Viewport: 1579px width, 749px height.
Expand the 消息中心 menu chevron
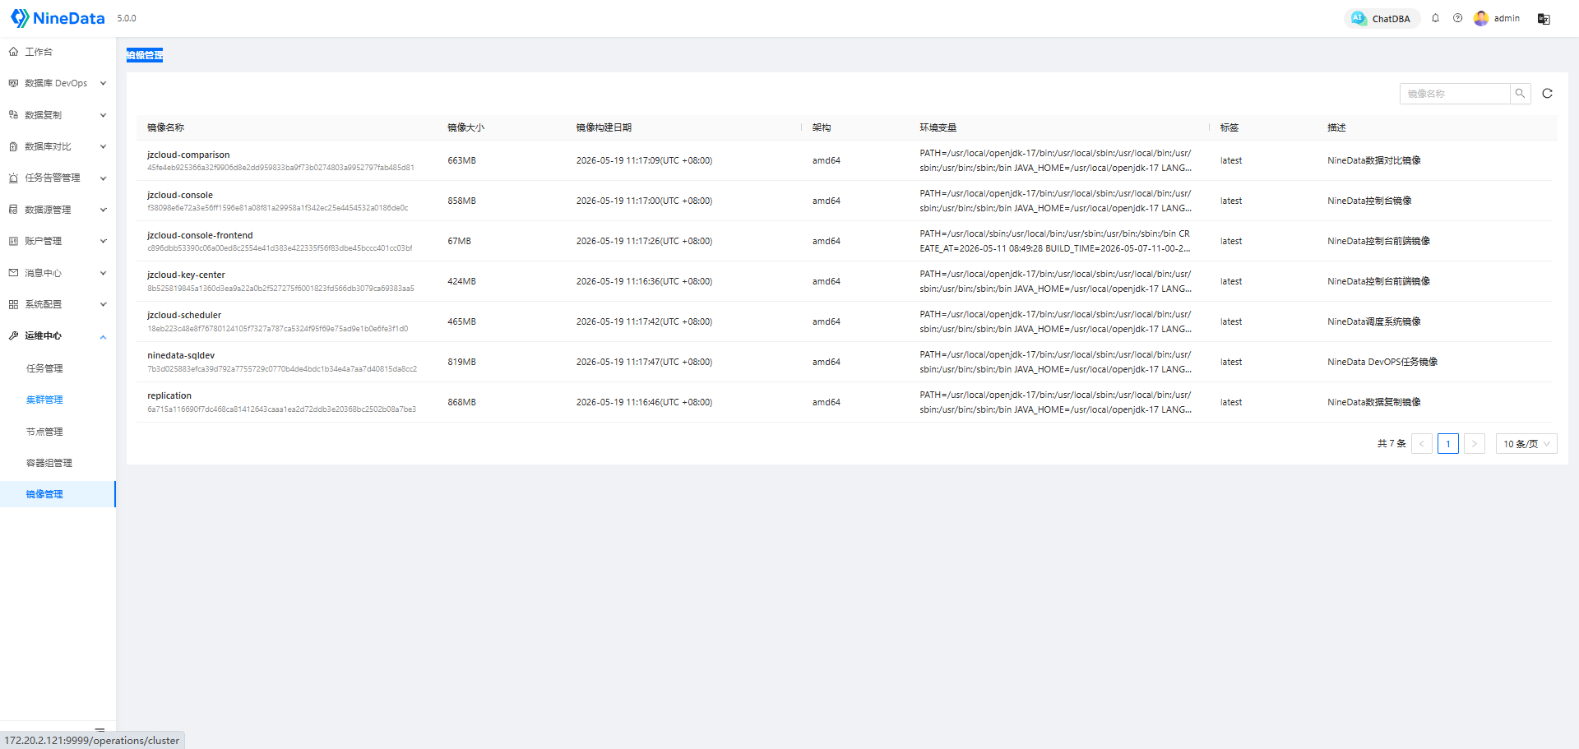click(x=103, y=273)
